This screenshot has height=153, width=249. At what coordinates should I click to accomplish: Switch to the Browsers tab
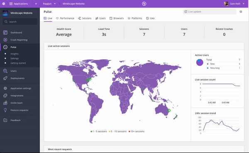[117, 18]
